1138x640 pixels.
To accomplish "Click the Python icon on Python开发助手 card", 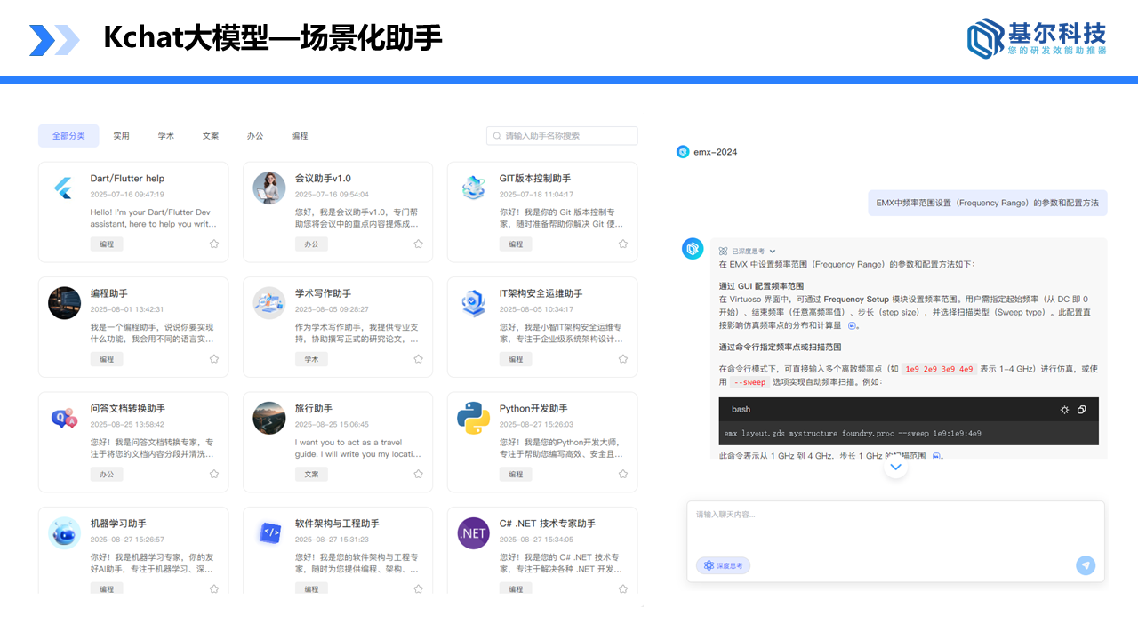I will (473, 418).
